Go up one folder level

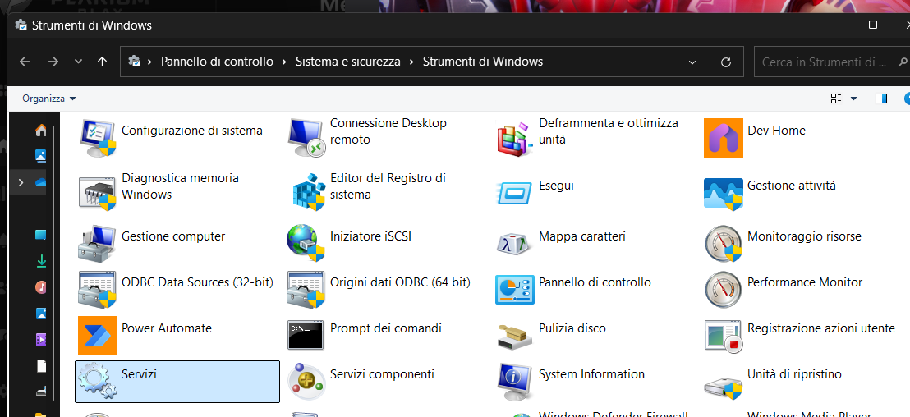pyautogui.click(x=103, y=62)
